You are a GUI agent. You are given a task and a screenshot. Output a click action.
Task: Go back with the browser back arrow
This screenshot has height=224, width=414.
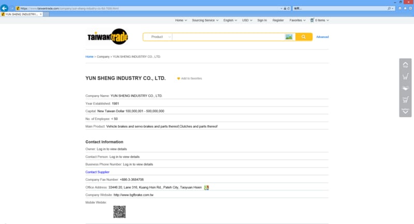click(4, 8)
